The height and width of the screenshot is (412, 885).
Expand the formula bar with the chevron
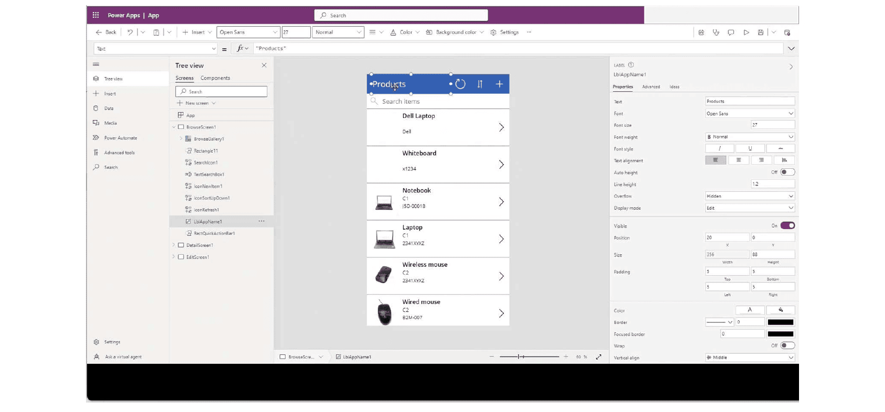(x=791, y=49)
